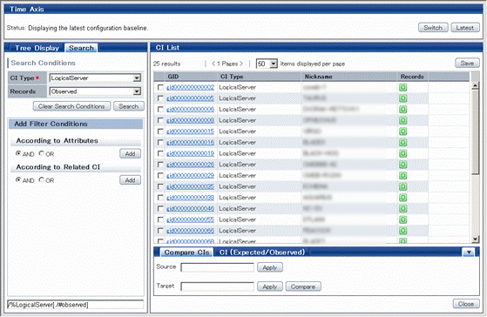
Task: Click the Target input field
Action: 217,287
